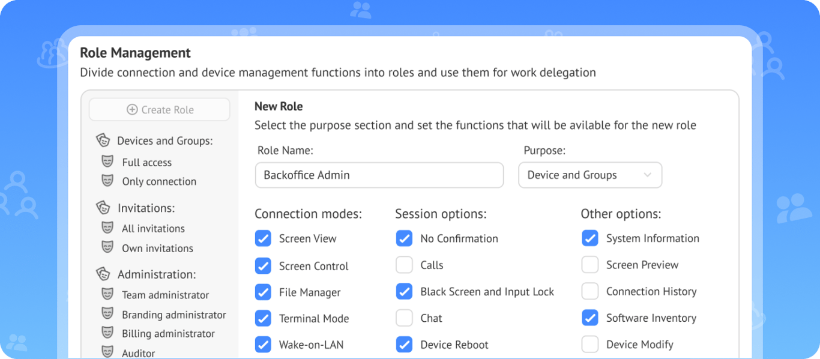Click the mask icon next to Only connection
Image resolution: width=820 pixels, height=359 pixels.
(107, 180)
